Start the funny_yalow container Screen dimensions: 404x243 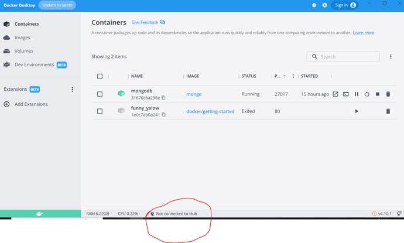357,111
